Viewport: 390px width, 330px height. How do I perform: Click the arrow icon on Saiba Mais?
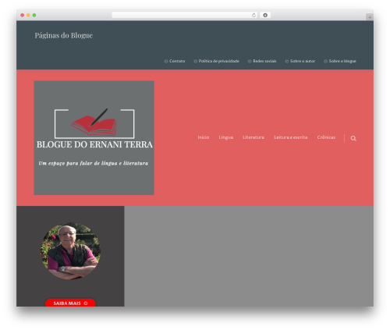click(86, 303)
